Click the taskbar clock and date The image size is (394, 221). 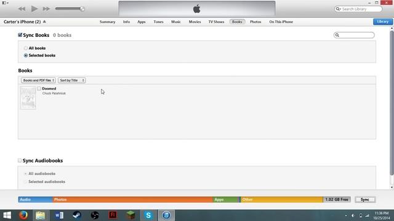(x=382, y=215)
